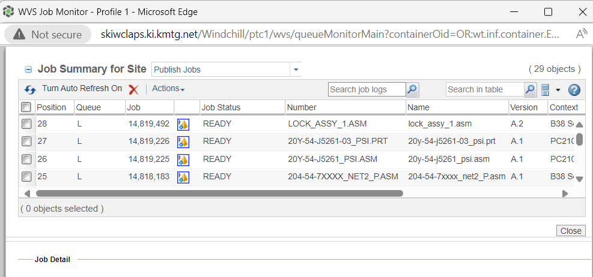This screenshot has height=277, width=593.
Task: Click the red X delete icon
Action: click(133, 89)
